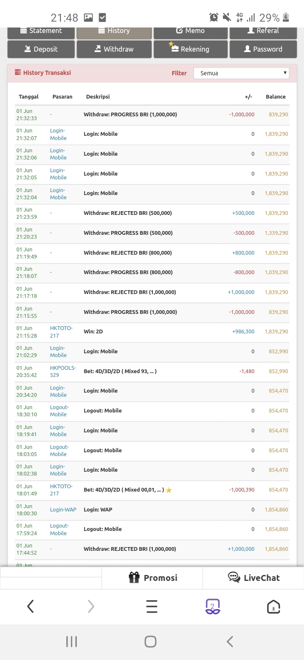The width and height of the screenshot is (304, 660).
Task: Open the browser tabs switcher icon
Action: (212, 607)
